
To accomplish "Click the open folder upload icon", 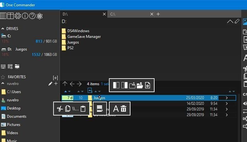I will pyautogui.click(x=140, y=85).
